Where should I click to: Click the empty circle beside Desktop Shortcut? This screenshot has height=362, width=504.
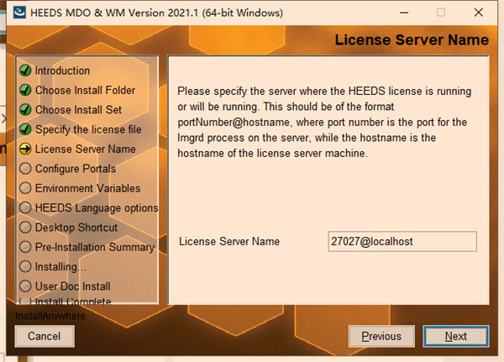(x=25, y=228)
